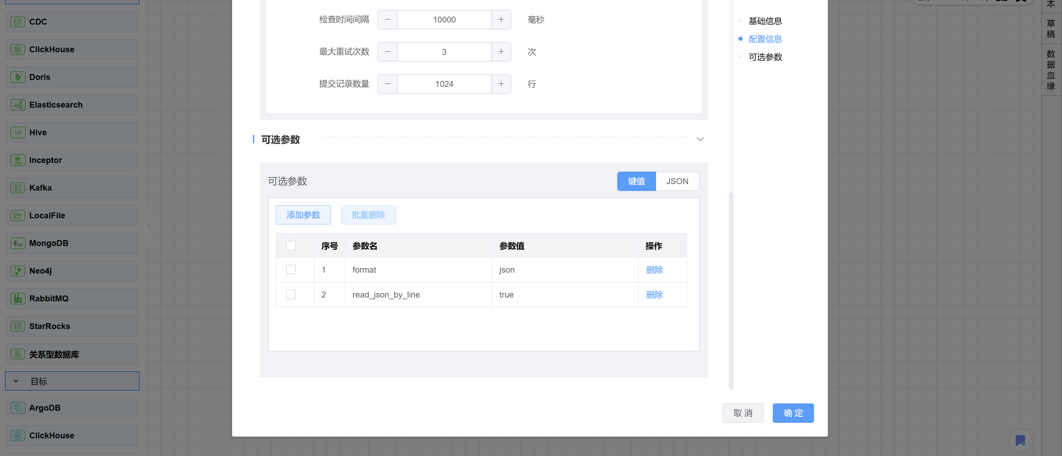Click the Kafka source node icon
Viewport: 1062px width, 456px height.
18,188
